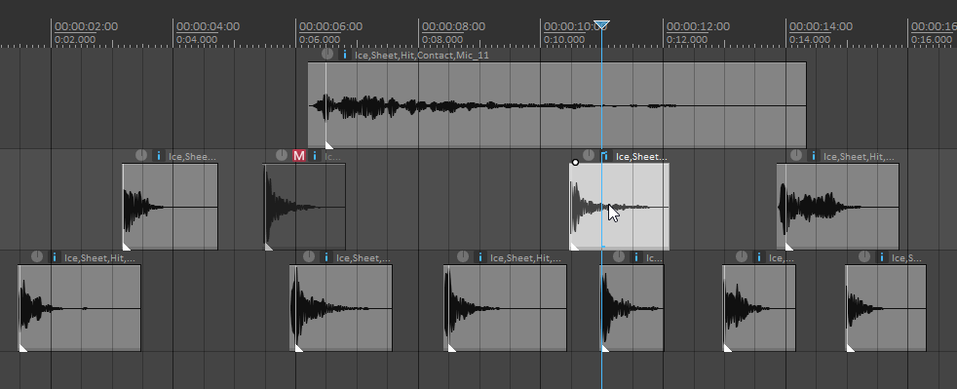Image resolution: width=957 pixels, height=389 pixels.
Task: Select bottom-track clip waveform starting at 0:06
Action: coord(341,308)
